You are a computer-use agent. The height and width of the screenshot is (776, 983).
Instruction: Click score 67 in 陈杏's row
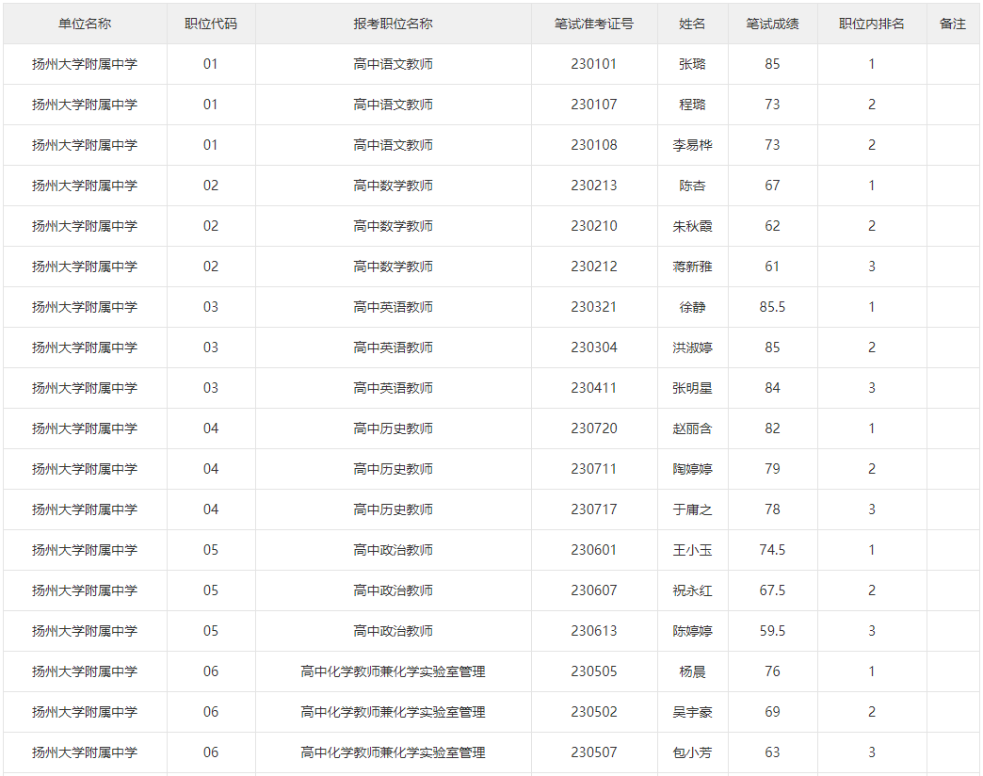772,186
